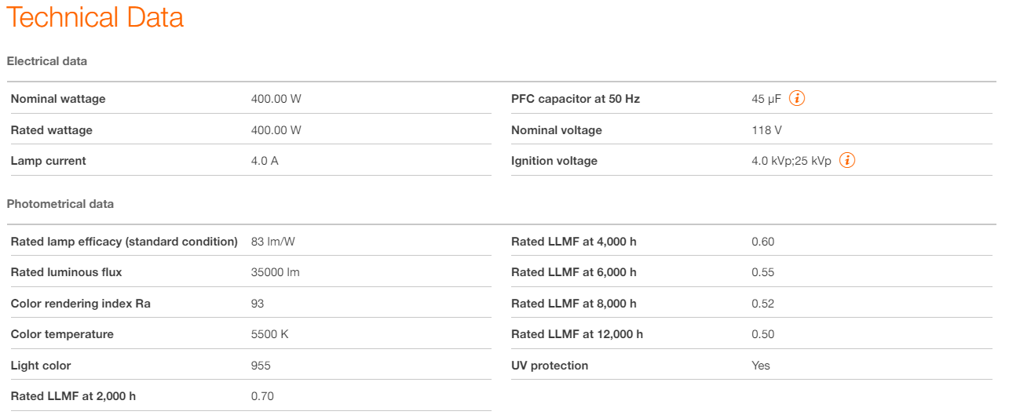The width and height of the screenshot is (1009, 415).
Task: Click the info icon beside PFC capacitor value
Action: [x=797, y=99]
